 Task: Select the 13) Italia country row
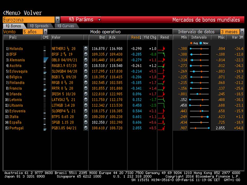coord(12,117)
